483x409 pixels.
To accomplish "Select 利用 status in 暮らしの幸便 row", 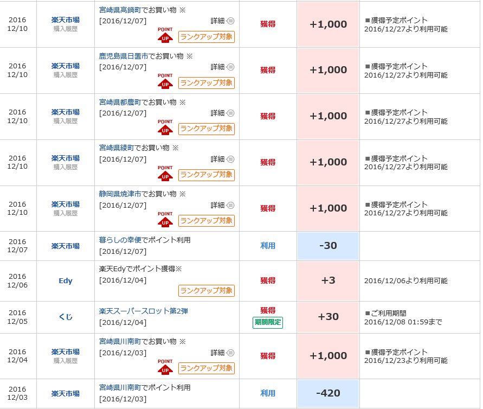I will (268, 246).
